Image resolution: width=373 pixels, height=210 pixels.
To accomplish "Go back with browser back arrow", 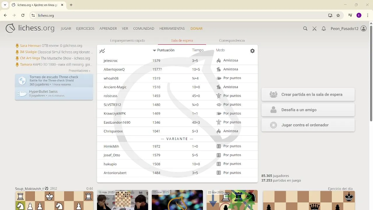I will 5,15.
